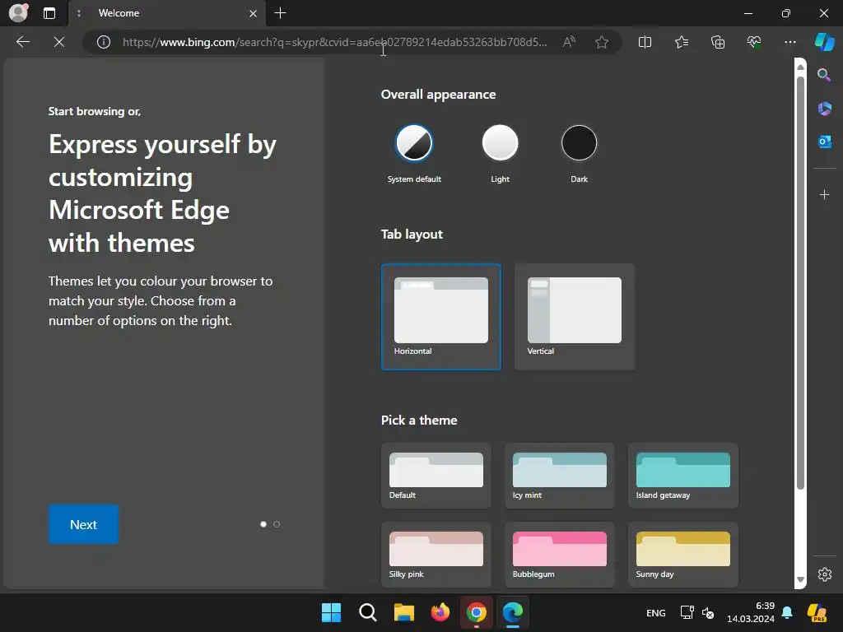843x632 pixels.
Task: Open Outlook in the sidebar
Action: [824, 142]
